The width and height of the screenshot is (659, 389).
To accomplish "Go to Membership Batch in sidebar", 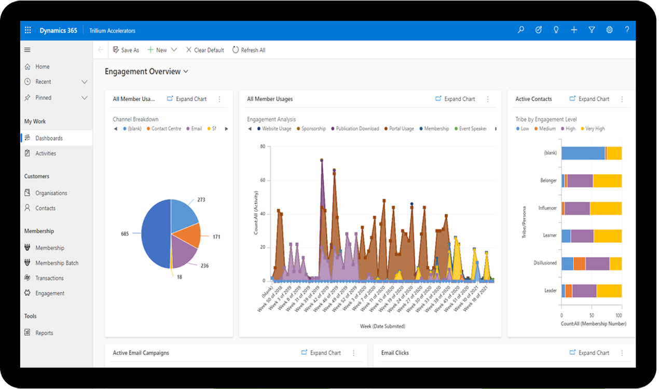I will 57,263.
